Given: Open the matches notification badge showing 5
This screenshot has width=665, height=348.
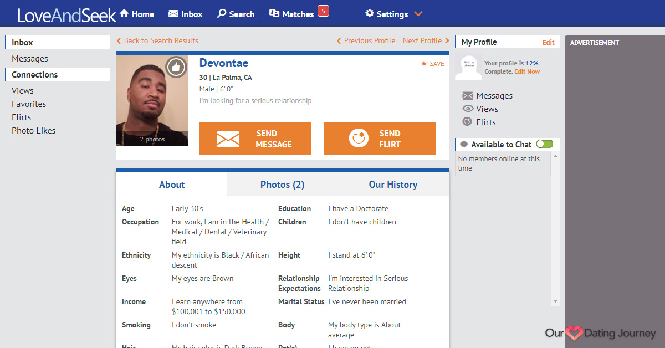Looking at the screenshot, I should [x=323, y=11].
